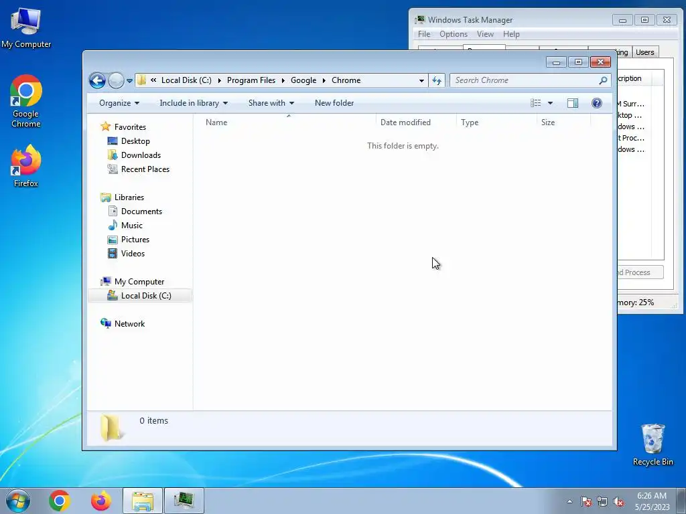Click into the Search Chrome field
Screen dimensions: 686x514
coord(525,80)
